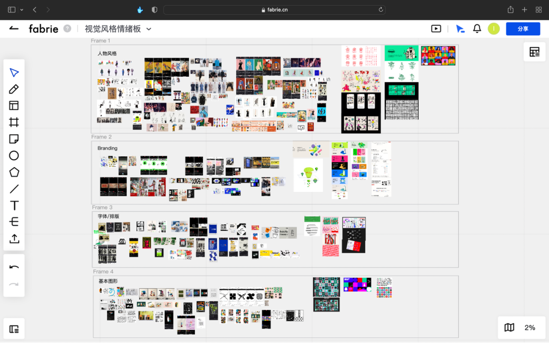Open the table panel icon at right

pyautogui.click(x=534, y=52)
